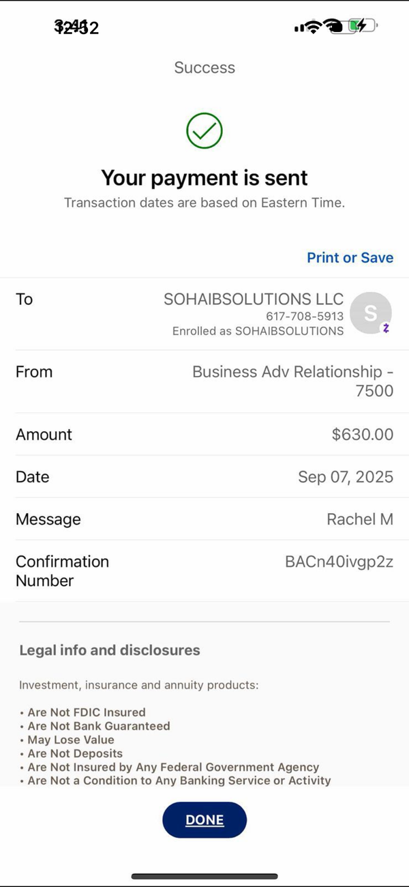Tap the purple Zelle badge icon
This screenshot has width=409, height=887.
(x=386, y=328)
